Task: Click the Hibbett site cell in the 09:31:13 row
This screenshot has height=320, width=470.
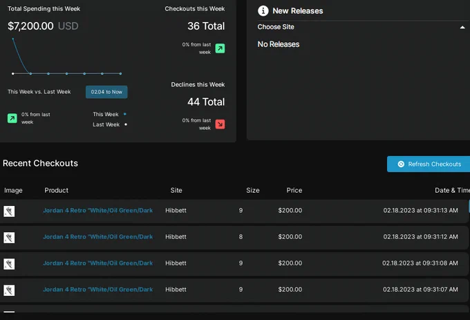Action: 176,210
